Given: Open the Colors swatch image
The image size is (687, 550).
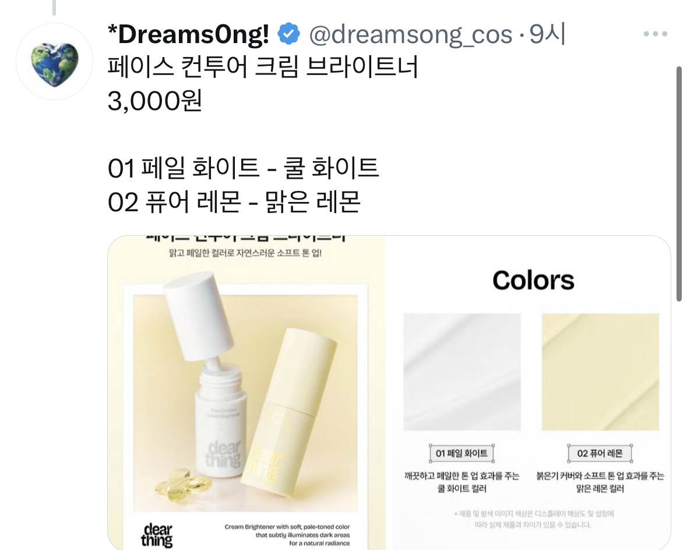Looking at the screenshot, I should coord(529,392).
